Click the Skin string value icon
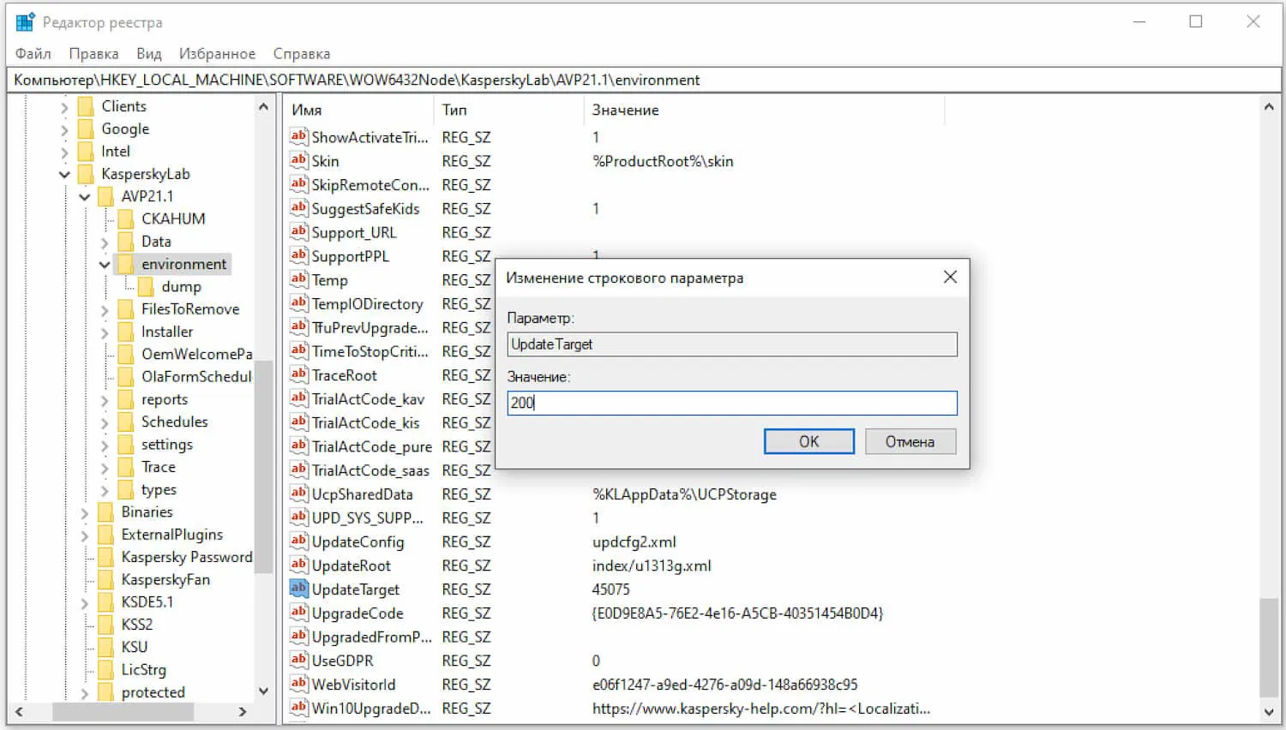Viewport: 1286px width, 730px height. (298, 160)
